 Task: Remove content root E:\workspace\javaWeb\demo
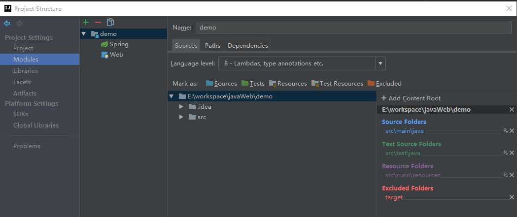512,110
